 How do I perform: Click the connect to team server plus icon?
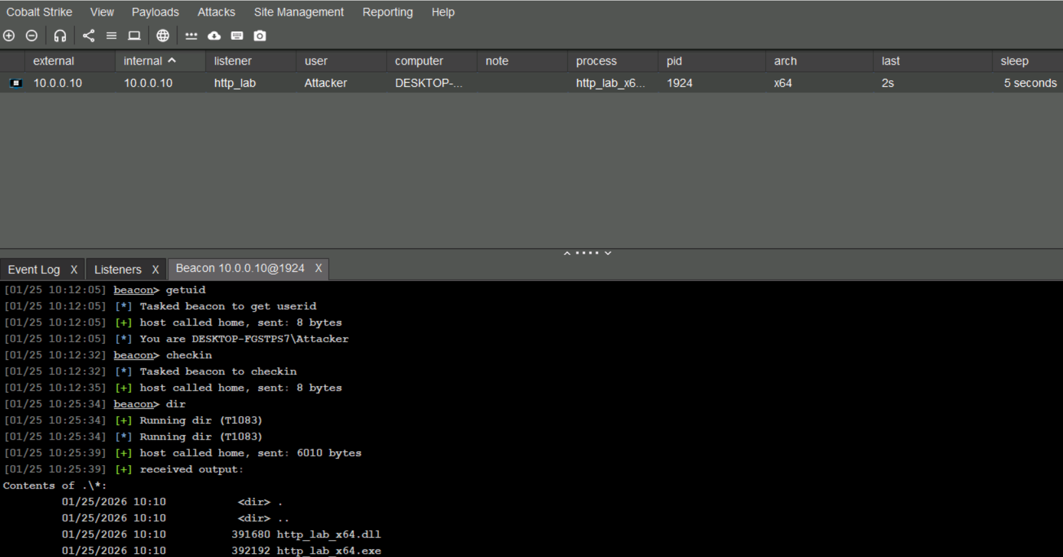pos(9,36)
